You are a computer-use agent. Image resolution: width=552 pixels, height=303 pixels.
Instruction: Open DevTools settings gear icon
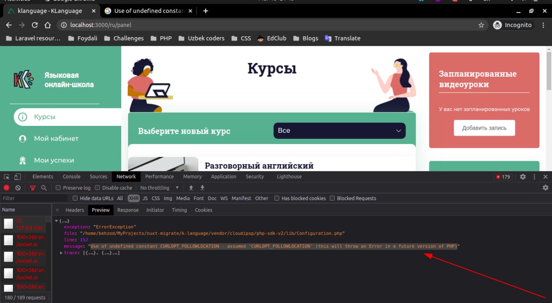coord(523,177)
